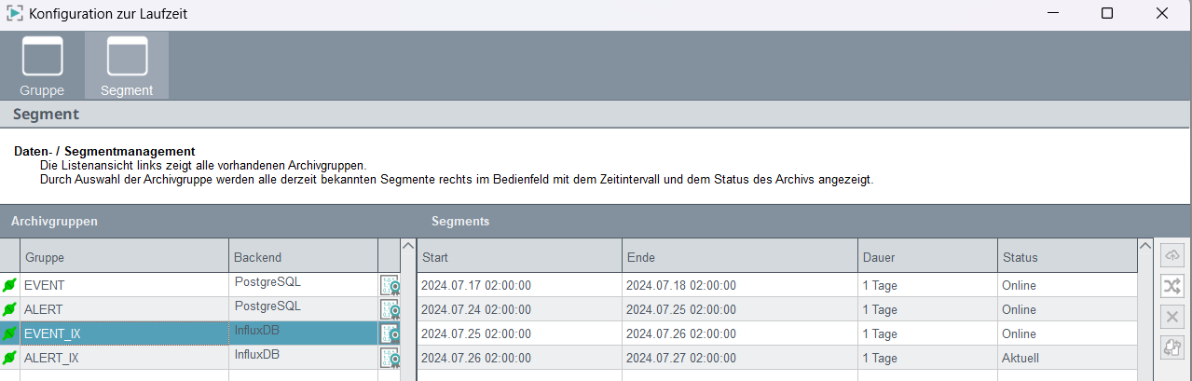Select the segment with status Aktuell
1192x381 pixels.
tap(776, 358)
